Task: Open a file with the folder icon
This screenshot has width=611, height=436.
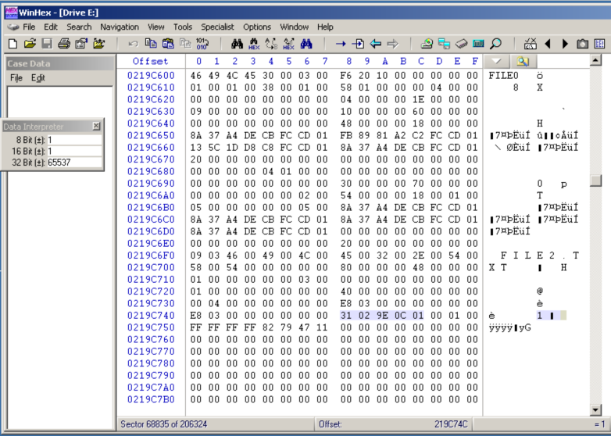Action: (30, 44)
